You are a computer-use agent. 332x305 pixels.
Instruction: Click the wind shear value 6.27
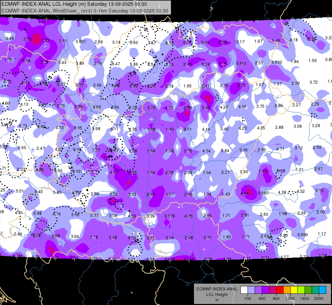(x=187, y=43)
